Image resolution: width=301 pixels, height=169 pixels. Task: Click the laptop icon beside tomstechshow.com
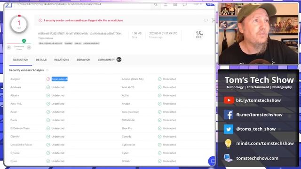click(228, 158)
